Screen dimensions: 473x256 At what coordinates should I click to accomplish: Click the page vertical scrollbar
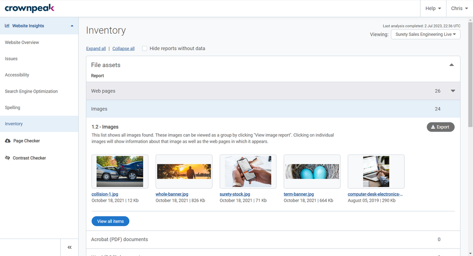pyautogui.click(x=470, y=75)
